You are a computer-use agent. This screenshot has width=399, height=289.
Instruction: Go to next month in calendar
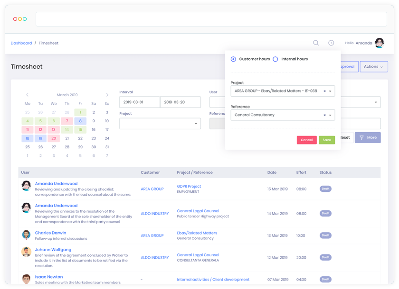click(107, 95)
